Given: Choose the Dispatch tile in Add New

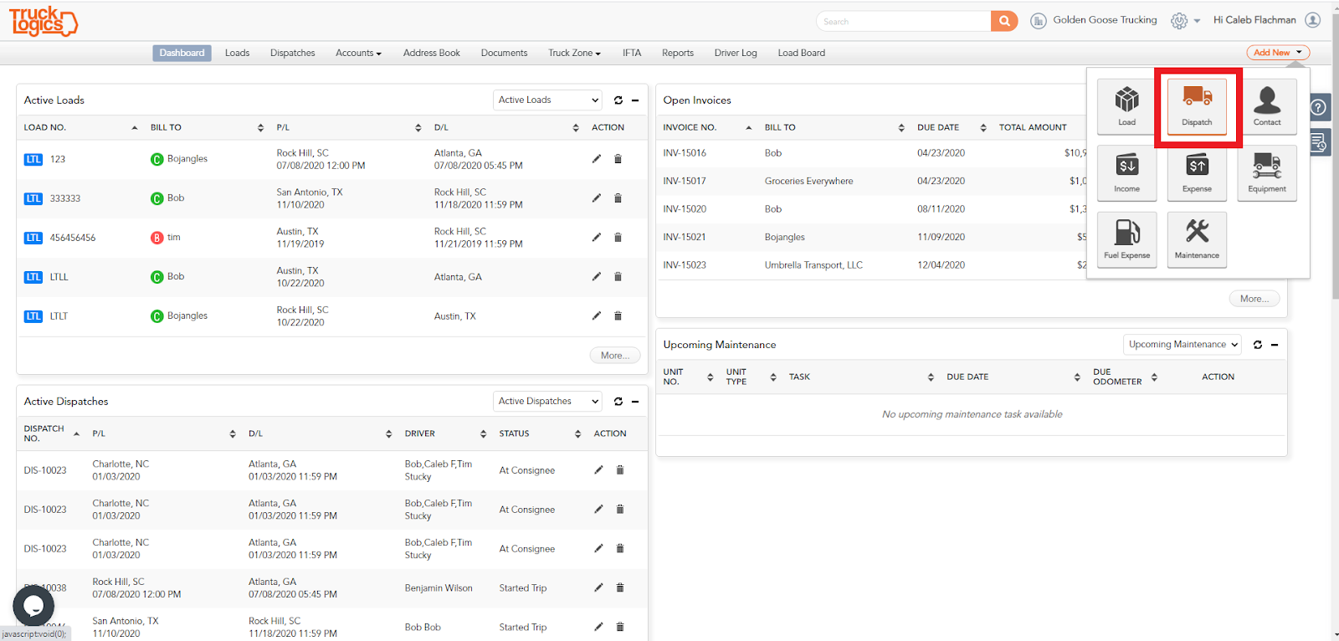Looking at the screenshot, I should coord(1197,106).
